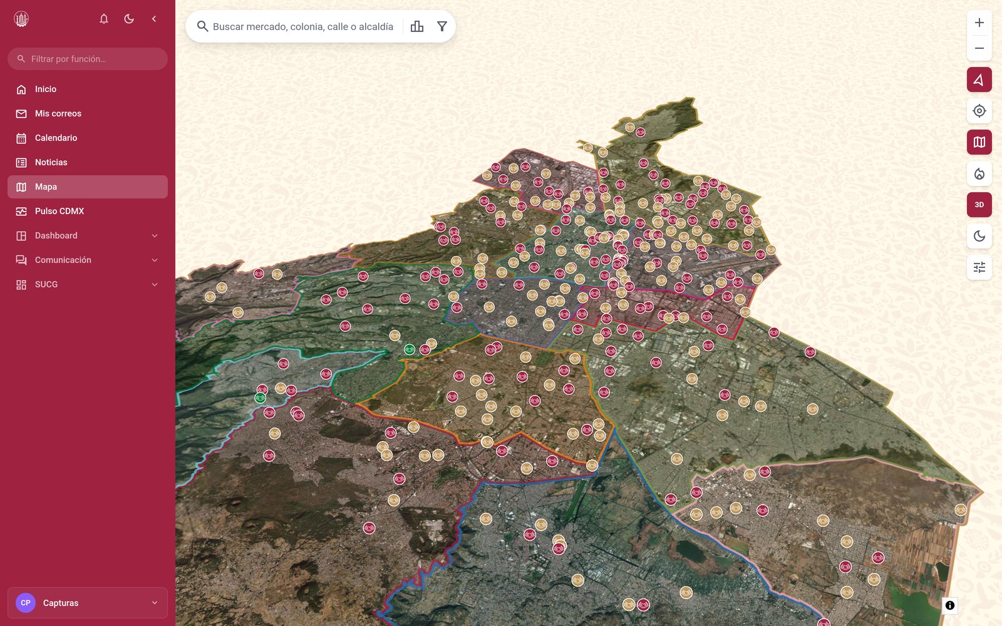Click the Comunicación chat icon
The height and width of the screenshot is (626, 1002).
click(21, 260)
